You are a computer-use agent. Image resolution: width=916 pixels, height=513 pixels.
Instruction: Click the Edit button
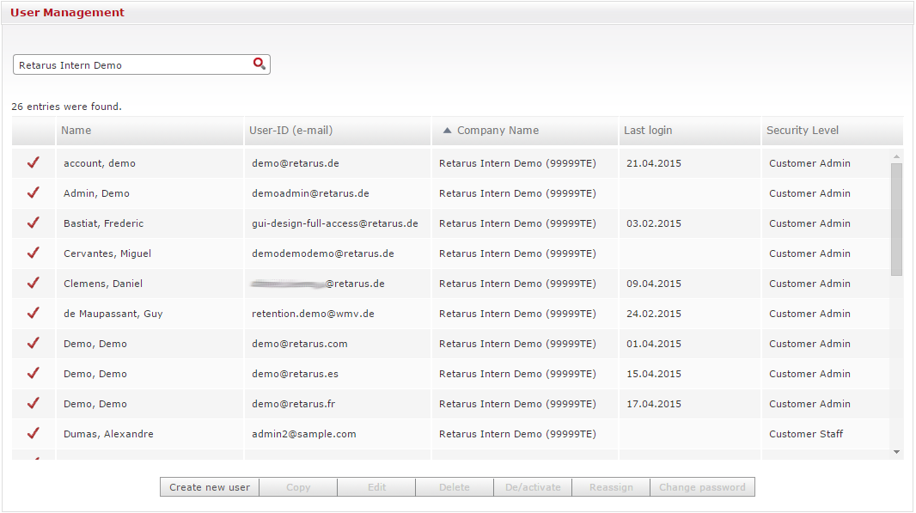pos(376,486)
